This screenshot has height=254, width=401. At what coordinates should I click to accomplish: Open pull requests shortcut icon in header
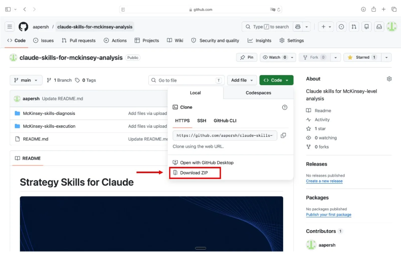point(354,27)
